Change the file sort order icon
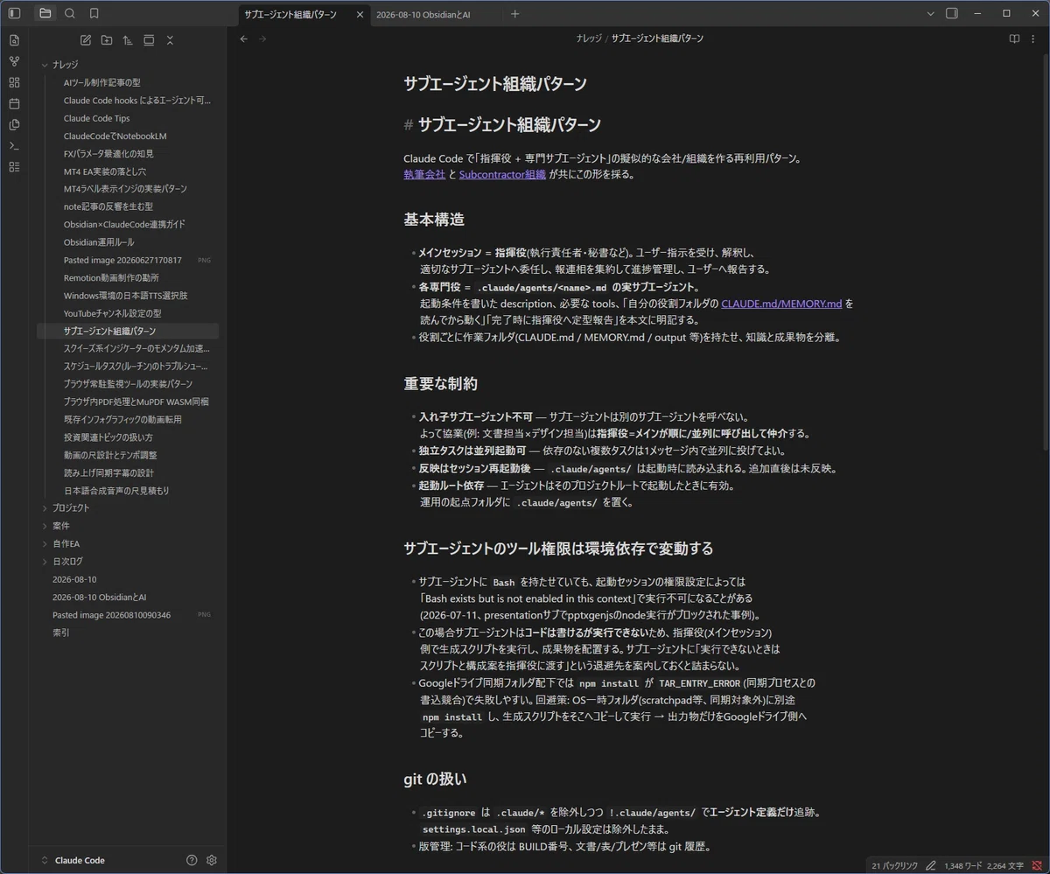This screenshot has width=1050, height=874. 128,40
